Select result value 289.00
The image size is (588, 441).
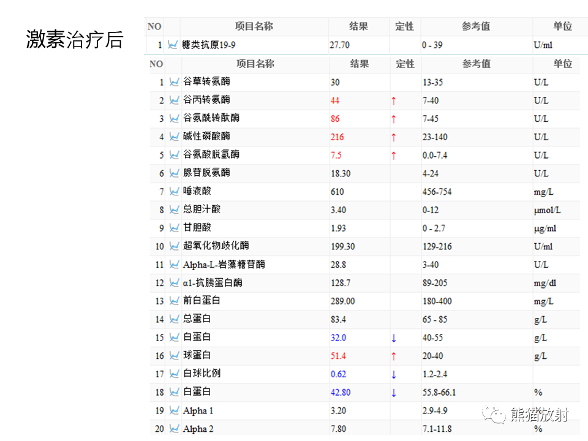pos(343,301)
